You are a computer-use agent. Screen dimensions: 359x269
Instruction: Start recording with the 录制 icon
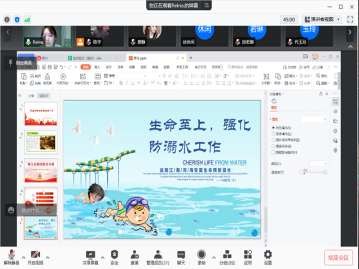click(201, 255)
